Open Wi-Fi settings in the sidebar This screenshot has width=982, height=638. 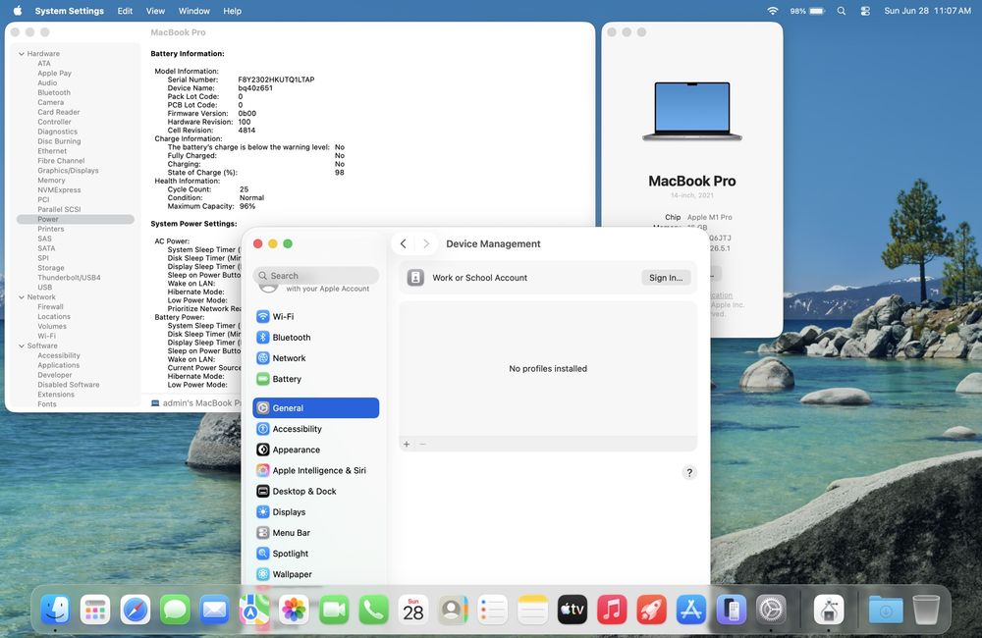pos(315,317)
